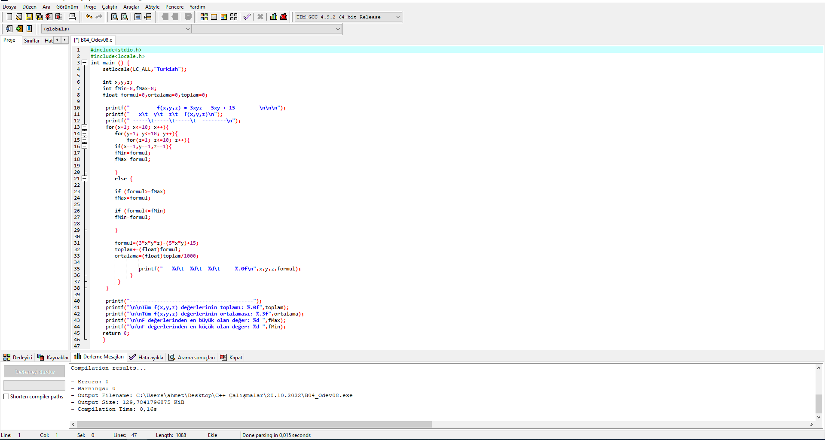Click the Save file icon

29,17
